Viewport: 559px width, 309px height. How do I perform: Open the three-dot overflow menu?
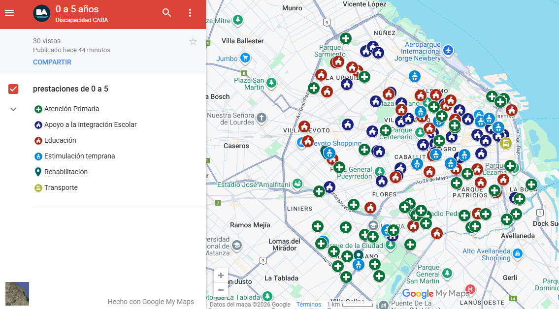coord(190,13)
